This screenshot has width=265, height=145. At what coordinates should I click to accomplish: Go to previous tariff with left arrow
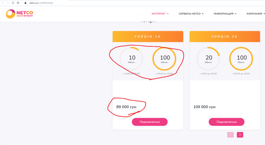click(230, 135)
